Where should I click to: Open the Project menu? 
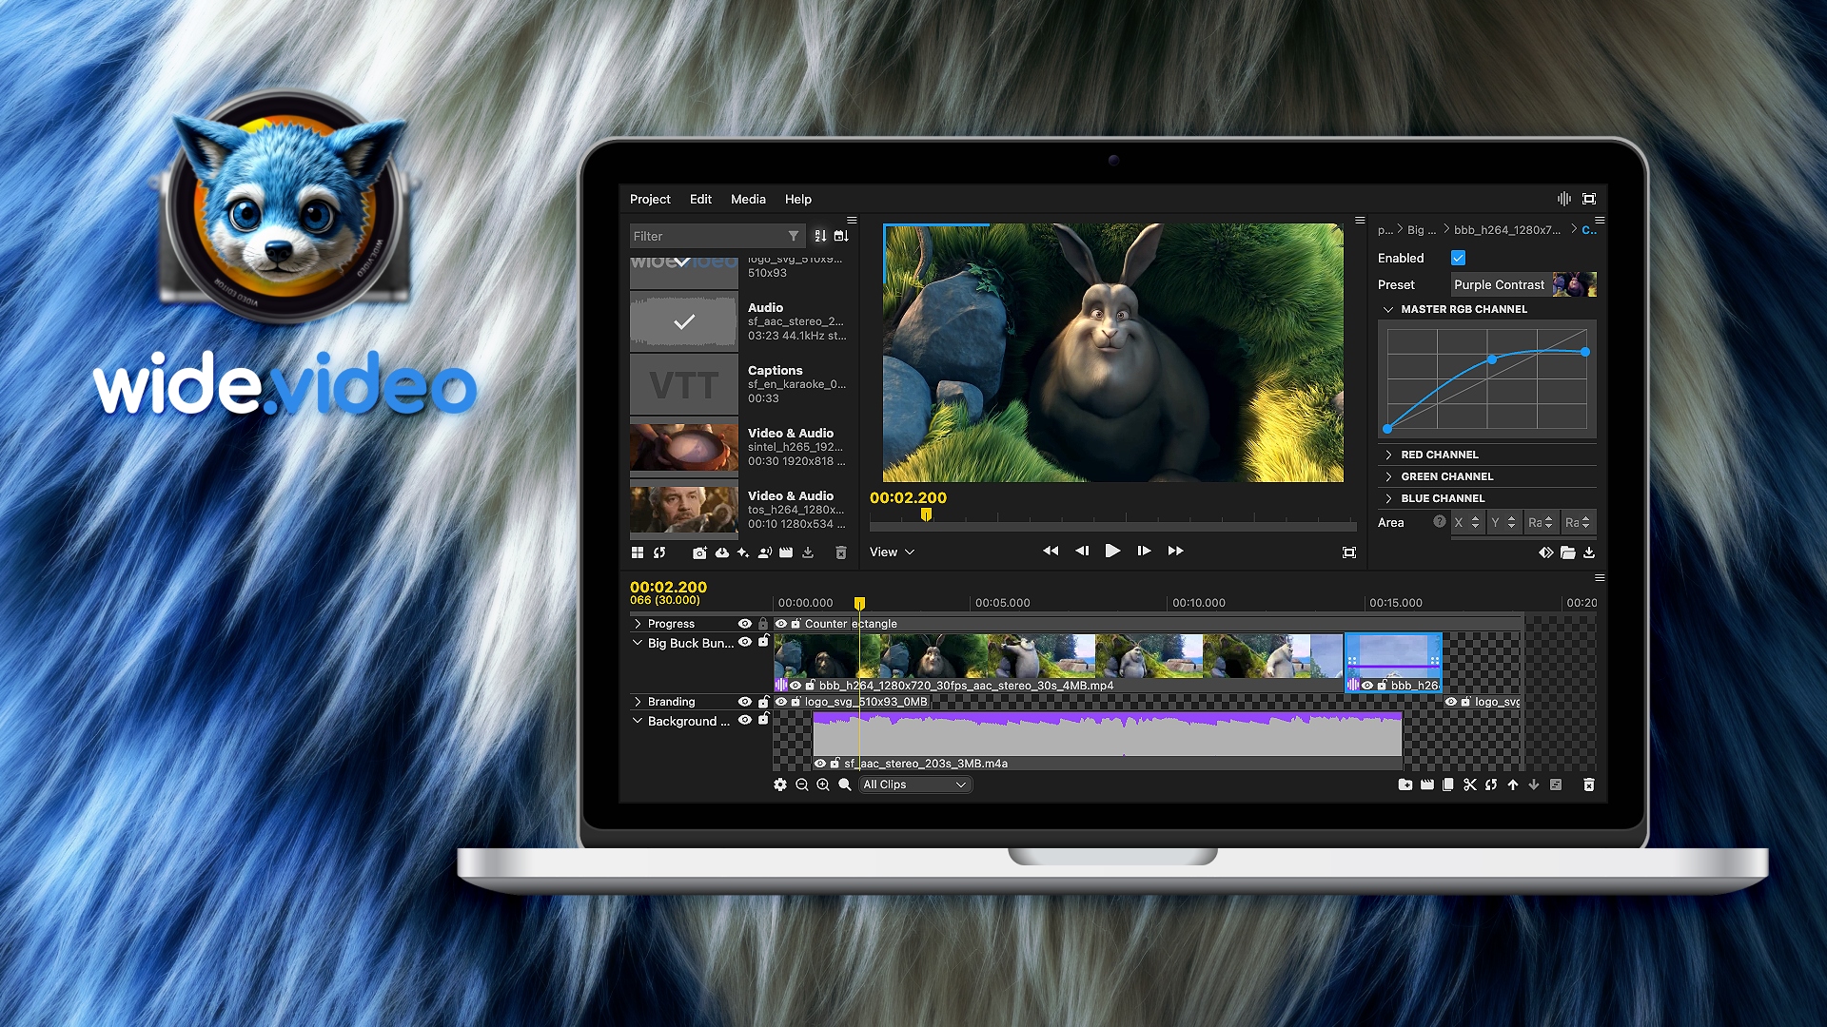(650, 199)
